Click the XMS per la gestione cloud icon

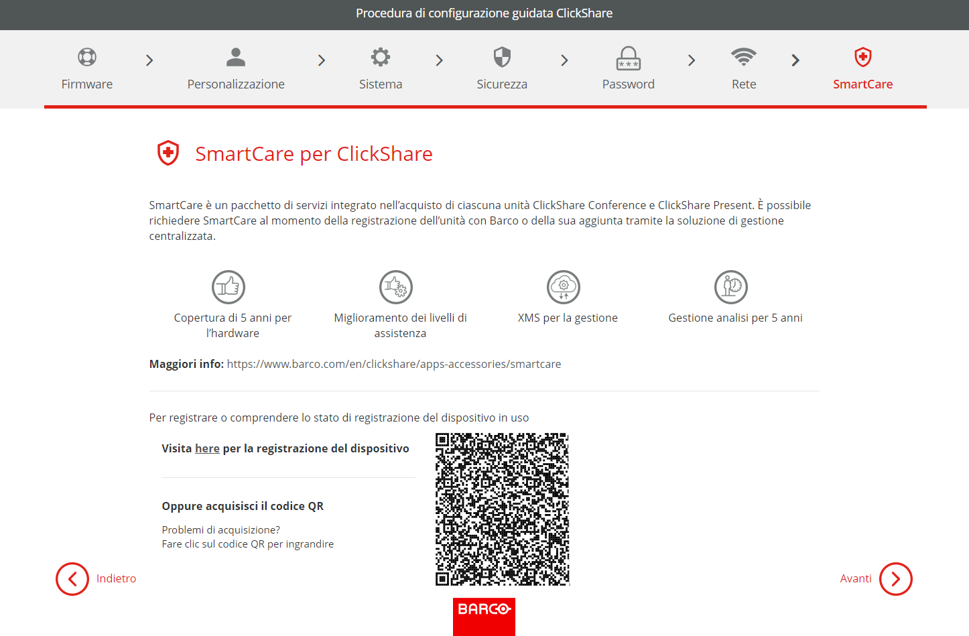[564, 288]
